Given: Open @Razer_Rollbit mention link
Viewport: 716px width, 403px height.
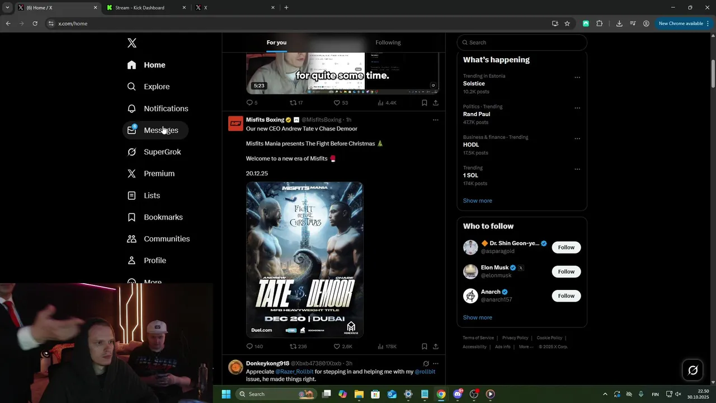Looking at the screenshot, I should (x=294, y=372).
